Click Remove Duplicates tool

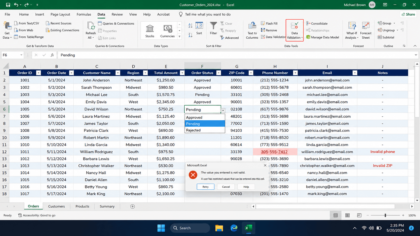point(269,30)
